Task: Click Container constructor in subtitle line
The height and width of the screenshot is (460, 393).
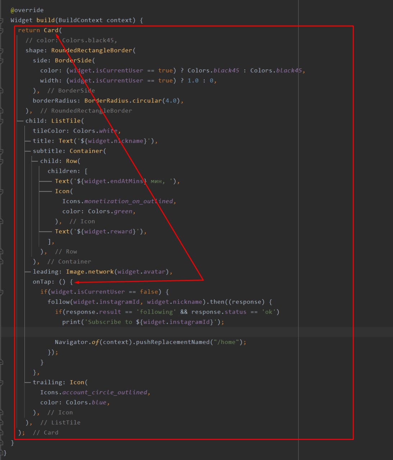Action: coord(86,151)
